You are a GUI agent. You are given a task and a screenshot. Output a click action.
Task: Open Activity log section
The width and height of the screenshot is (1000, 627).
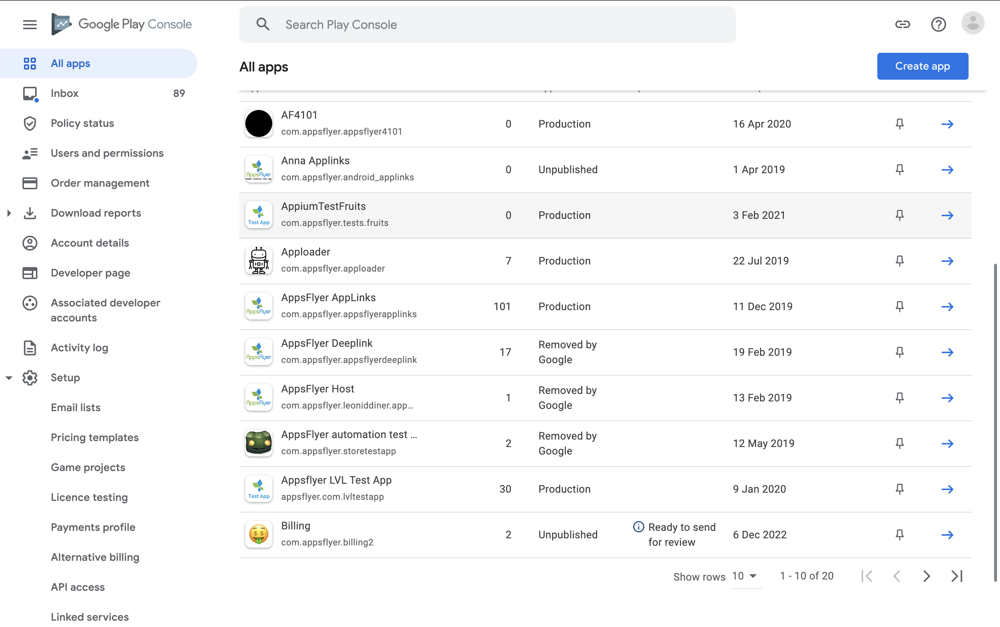pyautogui.click(x=79, y=348)
